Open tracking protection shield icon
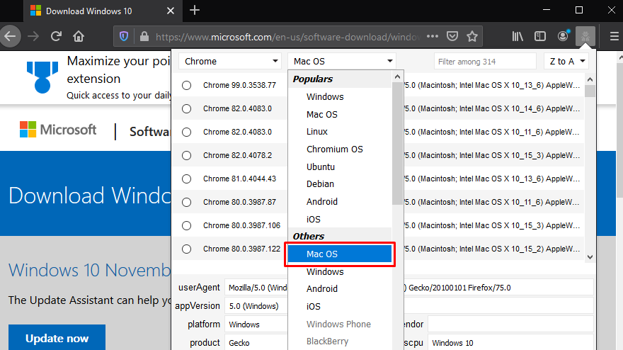Screen dimensions: 623x350 (x=124, y=37)
